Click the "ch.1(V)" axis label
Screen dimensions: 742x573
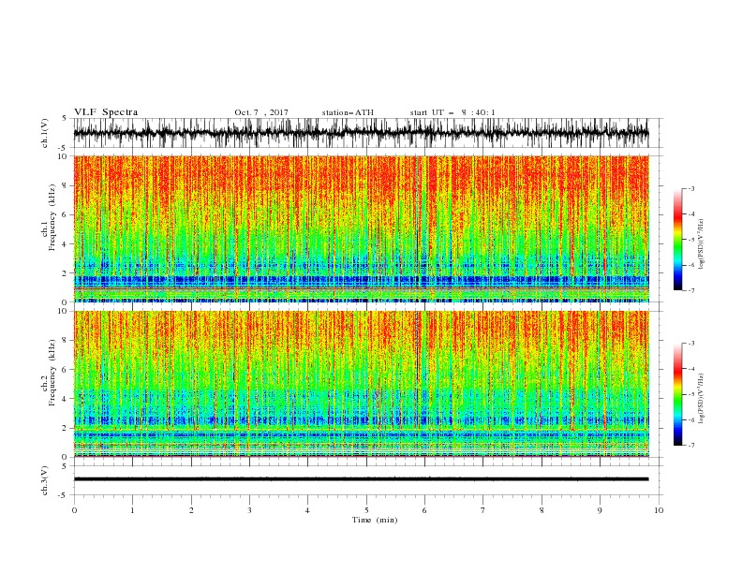pyautogui.click(x=45, y=133)
